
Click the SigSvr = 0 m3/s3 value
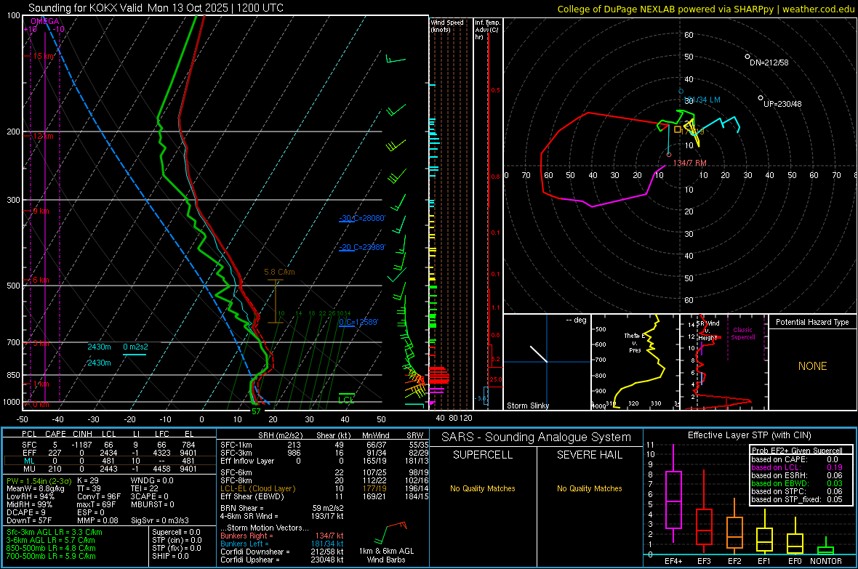160,521
